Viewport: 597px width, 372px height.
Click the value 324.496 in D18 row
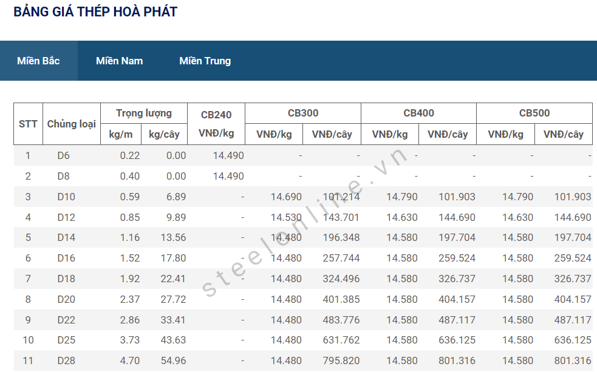point(341,279)
